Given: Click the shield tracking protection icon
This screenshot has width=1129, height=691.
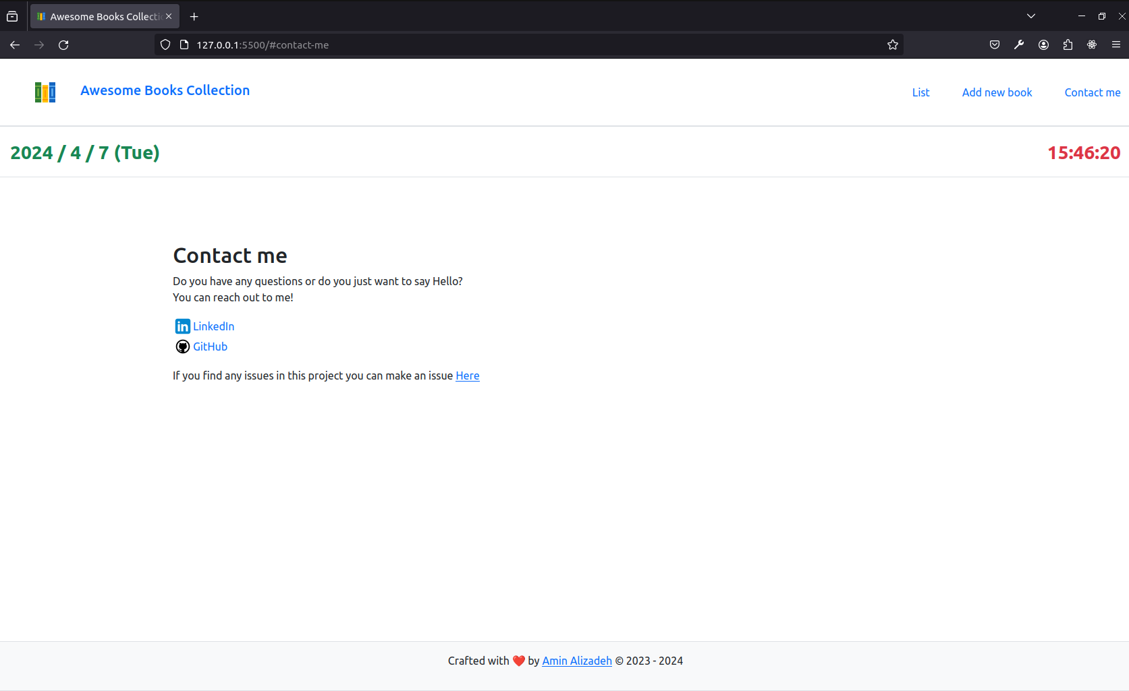Looking at the screenshot, I should 165,45.
